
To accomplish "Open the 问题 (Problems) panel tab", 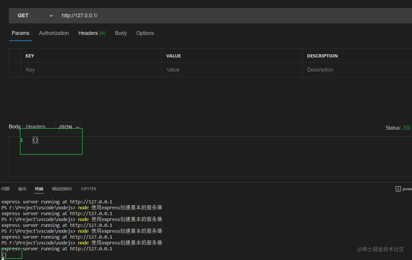I will pyautogui.click(x=5, y=189).
